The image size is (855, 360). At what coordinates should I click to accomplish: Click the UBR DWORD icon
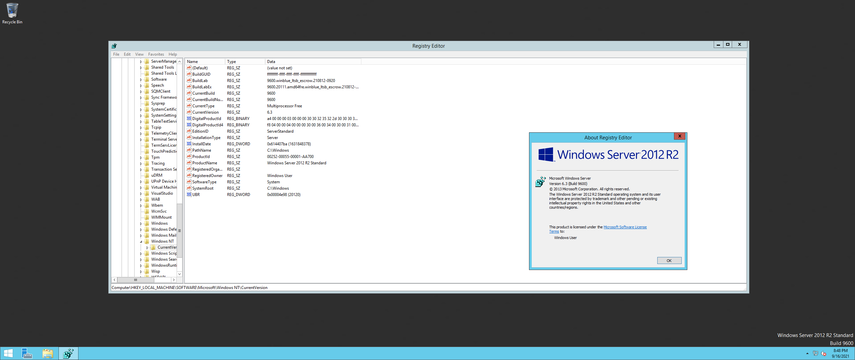pos(189,194)
